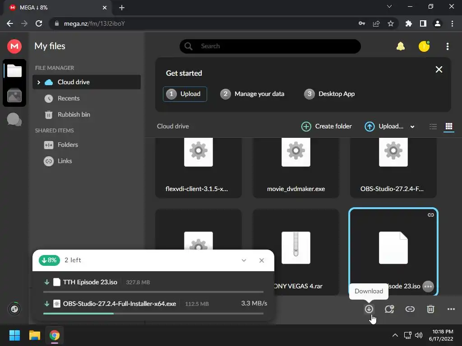Image resolution: width=462 pixels, height=346 pixels.
Task: Select step 3 Desktop App
Action: coord(329,94)
